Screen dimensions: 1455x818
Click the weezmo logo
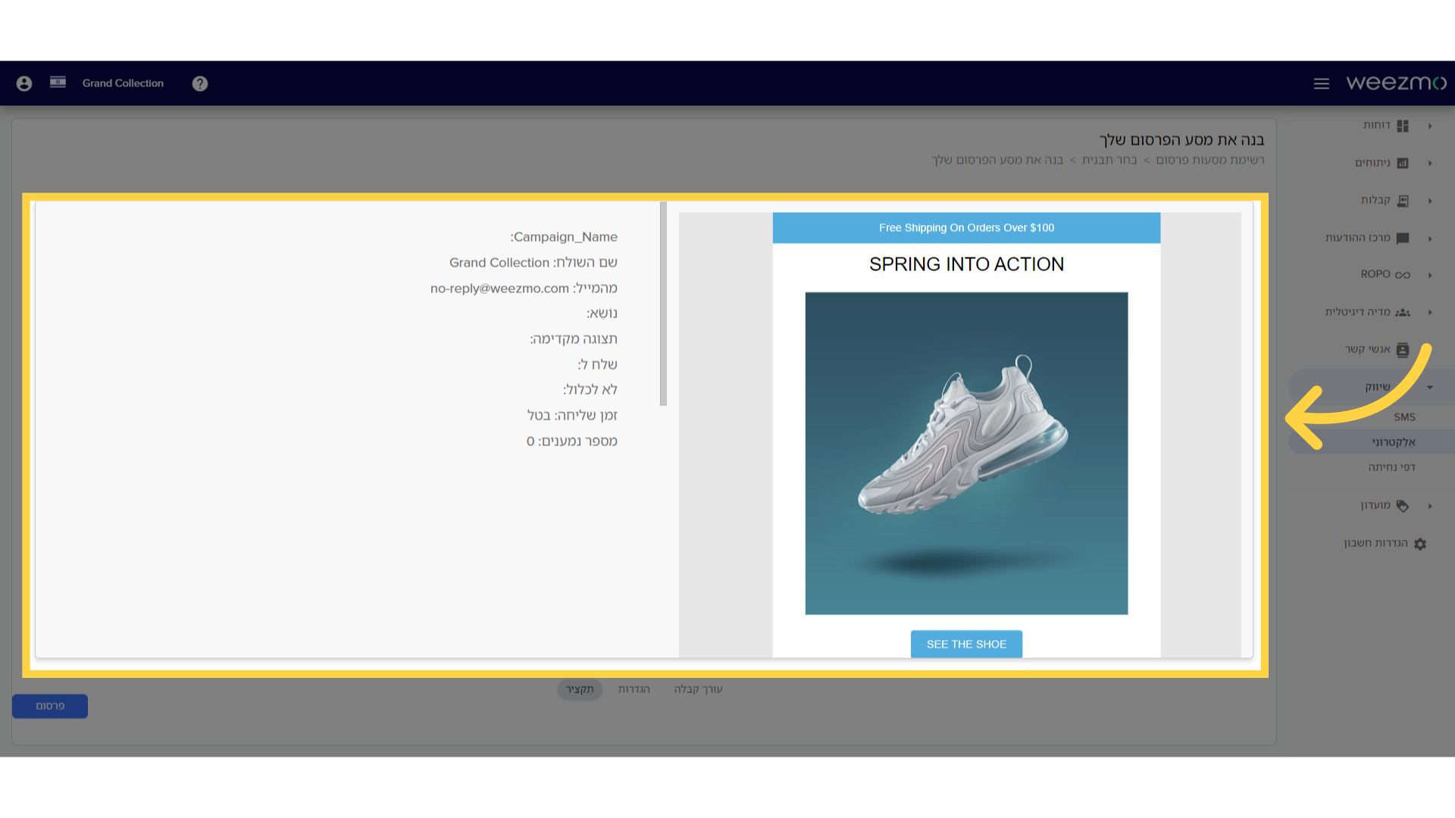coord(1396,83)
